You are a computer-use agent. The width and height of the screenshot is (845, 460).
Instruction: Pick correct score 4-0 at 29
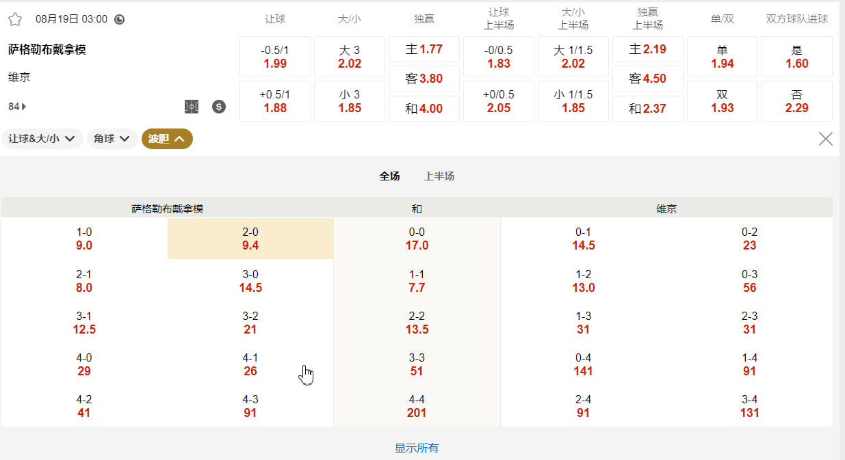(x=84, y=364)
